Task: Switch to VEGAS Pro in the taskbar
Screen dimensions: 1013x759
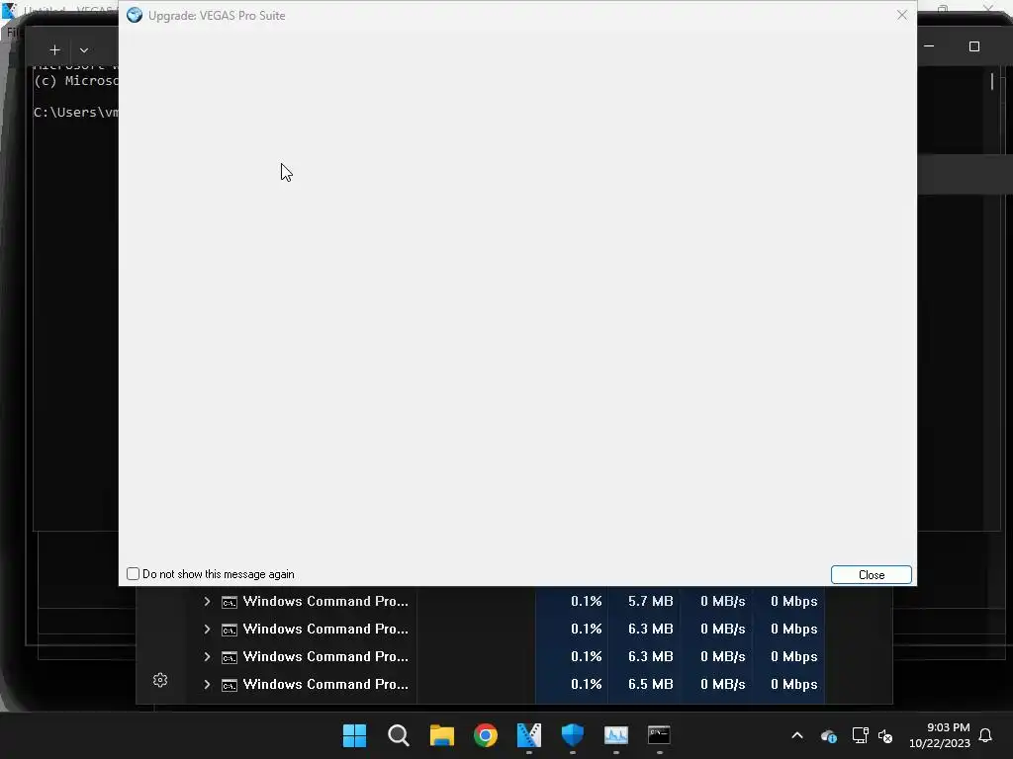Action: coord(529,735)
